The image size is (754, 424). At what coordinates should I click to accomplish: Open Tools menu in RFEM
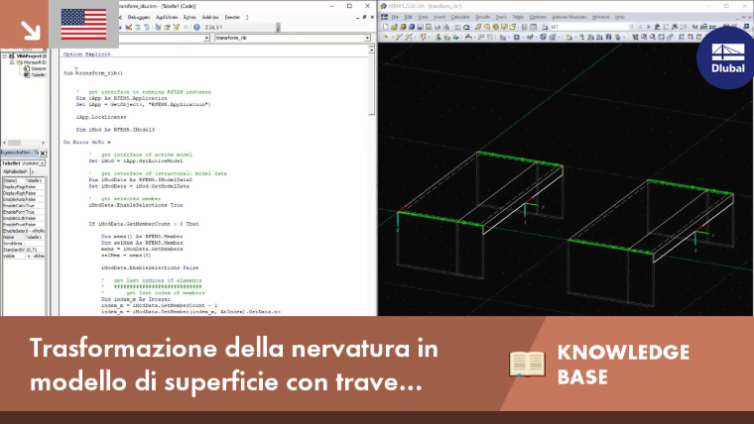[501, 17]
